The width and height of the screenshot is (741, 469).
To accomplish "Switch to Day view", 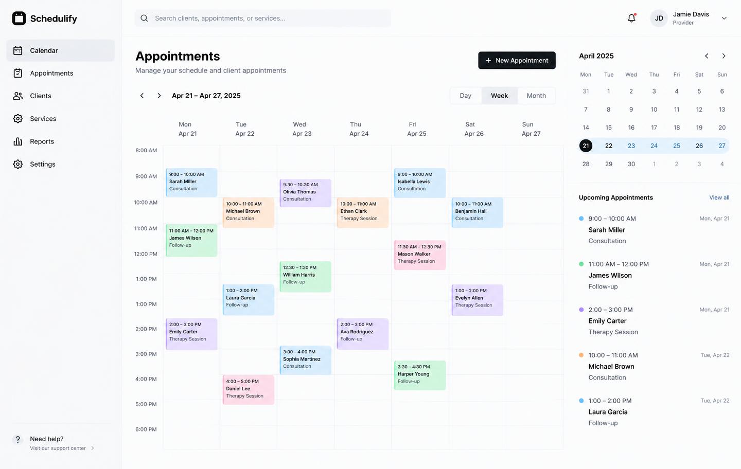I will (466, 96).
